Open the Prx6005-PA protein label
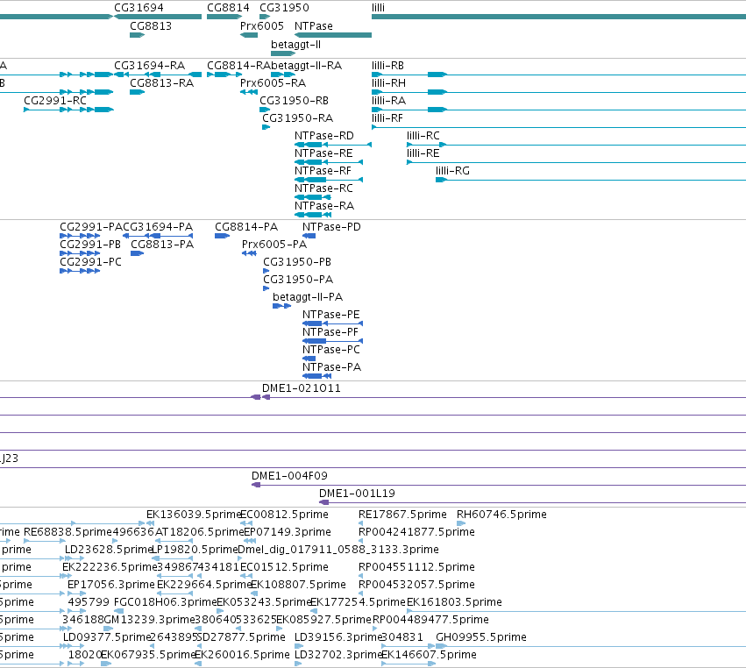Image resolution: width=746 pixels, height=668 pixels. pyautogui.click(x=274, y=245)
